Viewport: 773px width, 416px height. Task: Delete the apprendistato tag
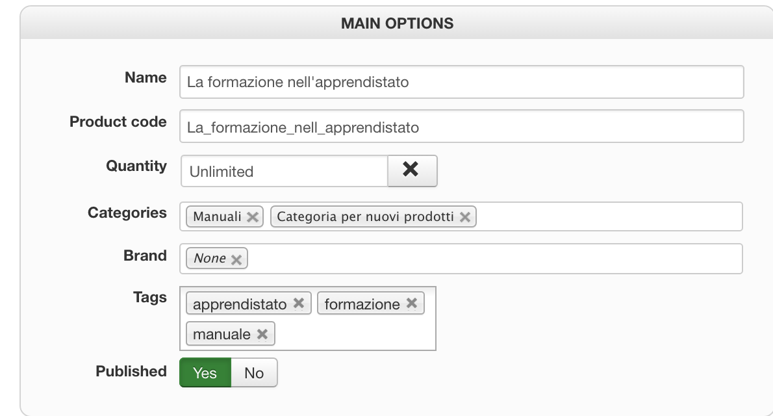tap(298, 304)
